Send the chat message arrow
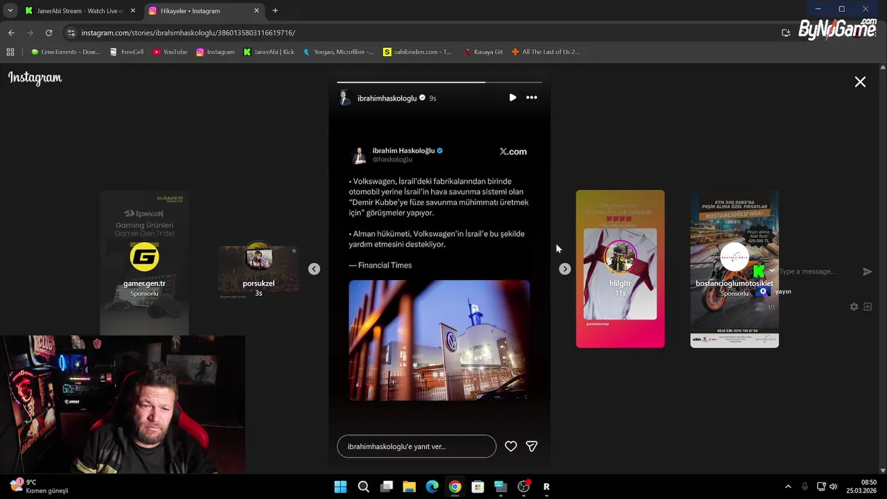Screen dimensions: 887x499 pos(867,272)
